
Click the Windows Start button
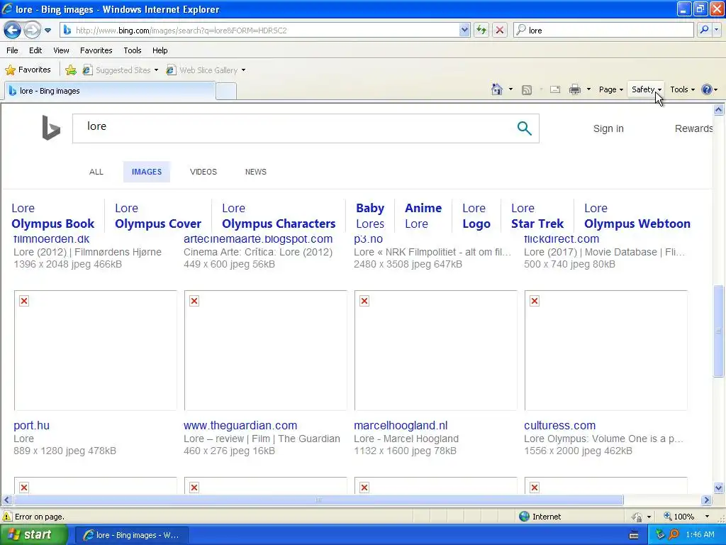(33, 535)
